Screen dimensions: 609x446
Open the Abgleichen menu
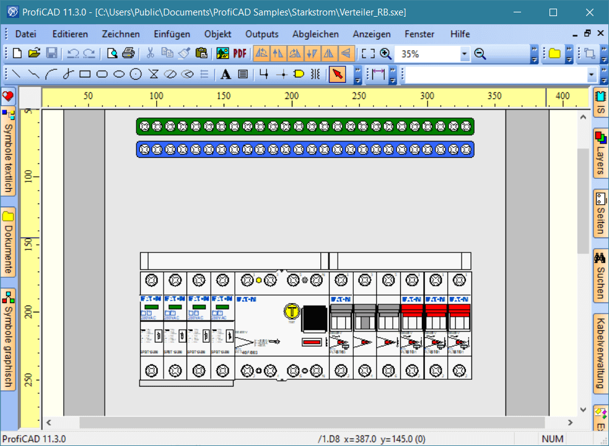[315, 34]
